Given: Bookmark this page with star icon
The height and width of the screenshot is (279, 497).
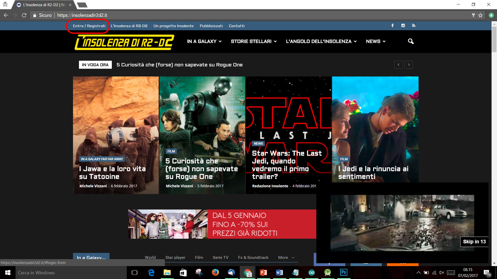Looking at the screenshot, I should tap(480, 15).
